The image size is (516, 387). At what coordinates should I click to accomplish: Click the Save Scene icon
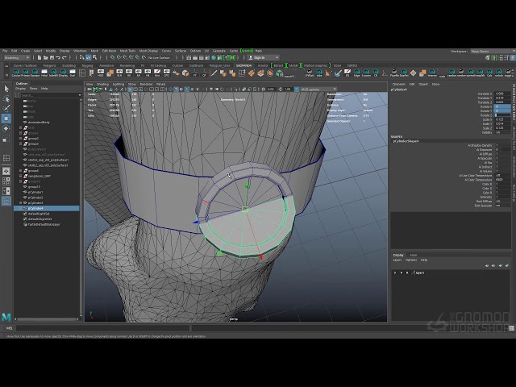(52, 57)
